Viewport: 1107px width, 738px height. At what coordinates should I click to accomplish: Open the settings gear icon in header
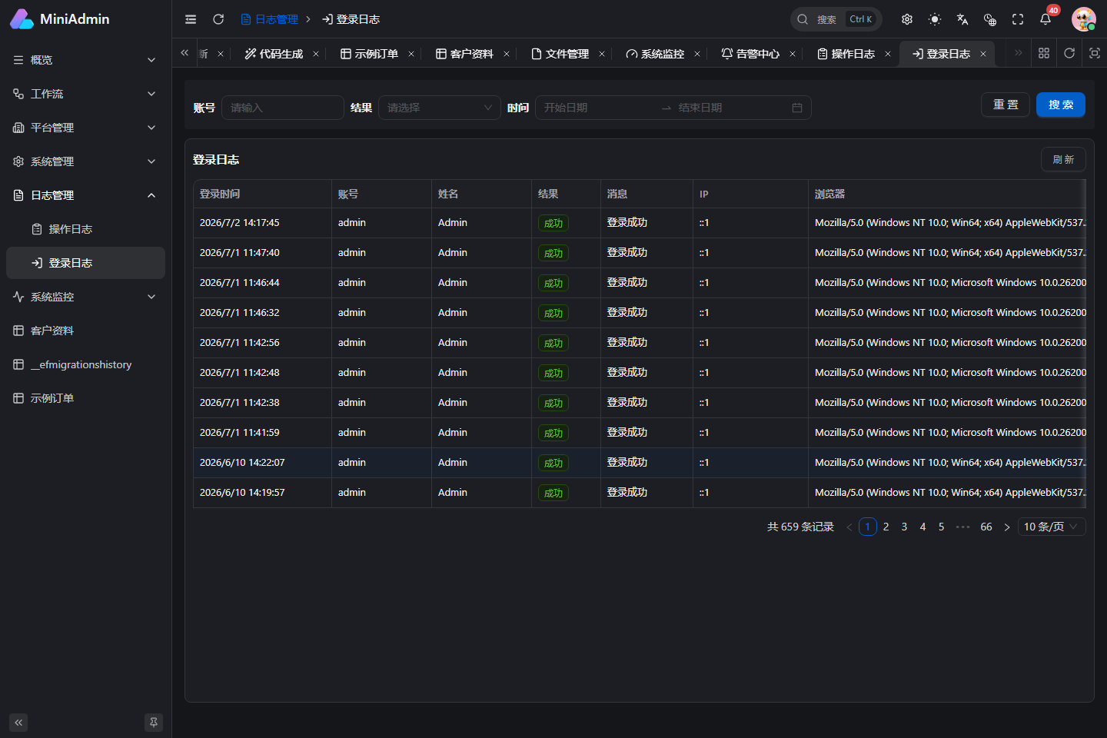tap(907, 19)
